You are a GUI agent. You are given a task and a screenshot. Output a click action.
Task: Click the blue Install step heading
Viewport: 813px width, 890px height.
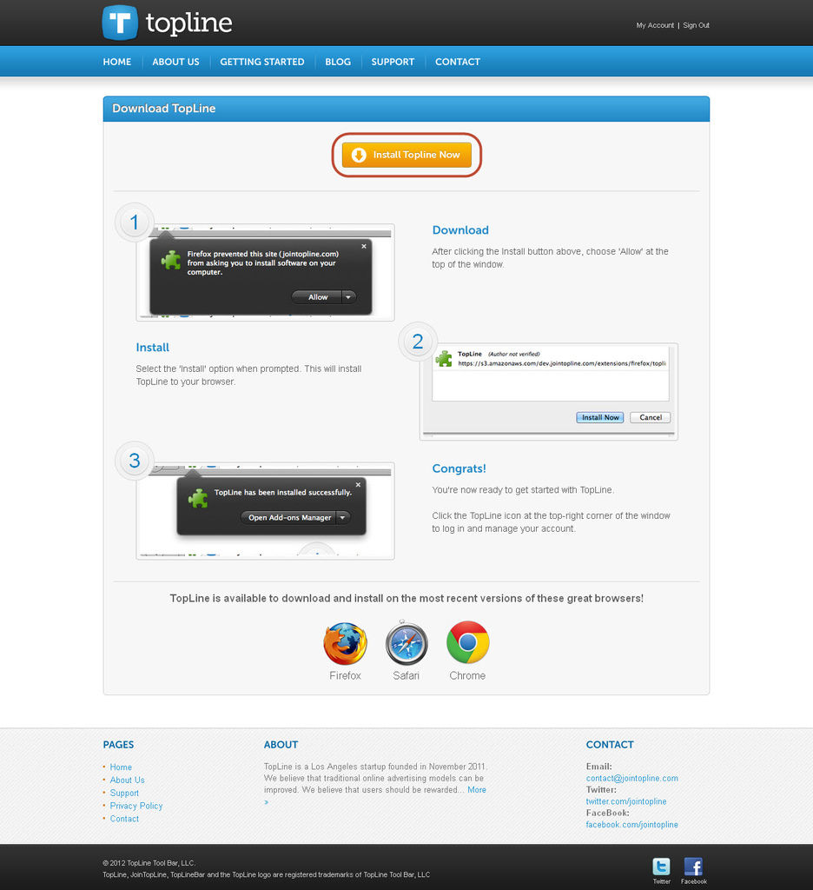[153, 348]
